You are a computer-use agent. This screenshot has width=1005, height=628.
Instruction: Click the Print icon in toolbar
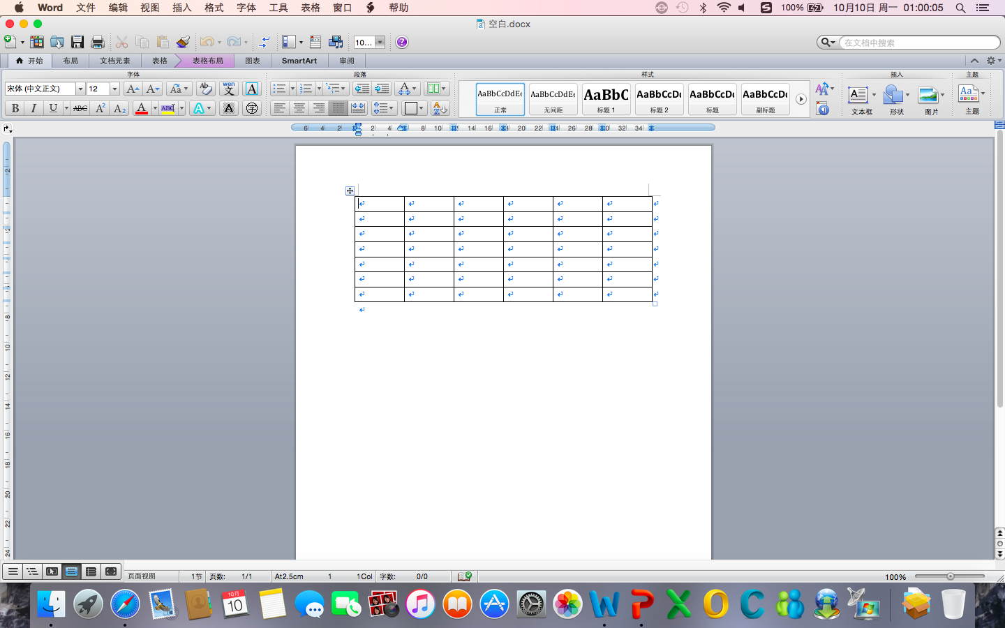pos(98,42)
